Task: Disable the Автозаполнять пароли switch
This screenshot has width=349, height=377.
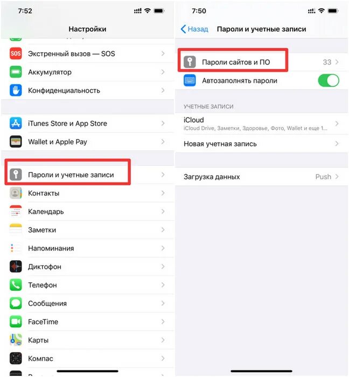Action: 329,81
